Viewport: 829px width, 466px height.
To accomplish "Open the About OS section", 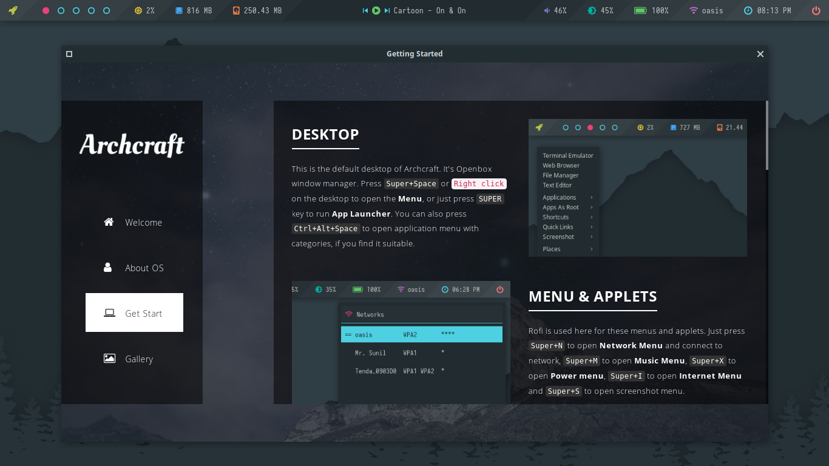I will point(134,268).
